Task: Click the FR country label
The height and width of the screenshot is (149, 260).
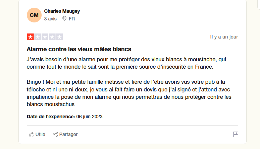Action: coord(72,19)
